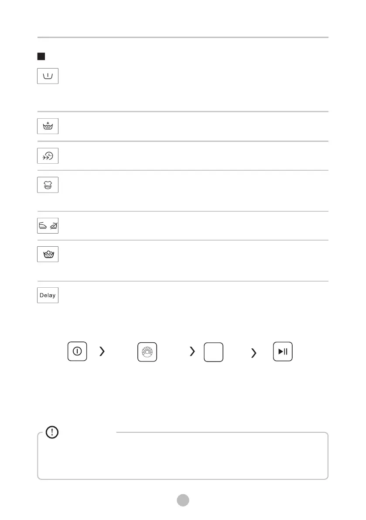Click the prewash tub icon
This screenshot has height=520, width=366.
[48, 76]
